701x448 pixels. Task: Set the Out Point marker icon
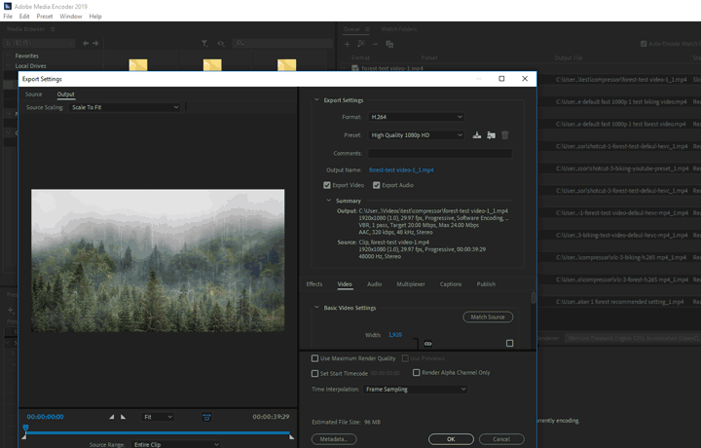point(124,417)
